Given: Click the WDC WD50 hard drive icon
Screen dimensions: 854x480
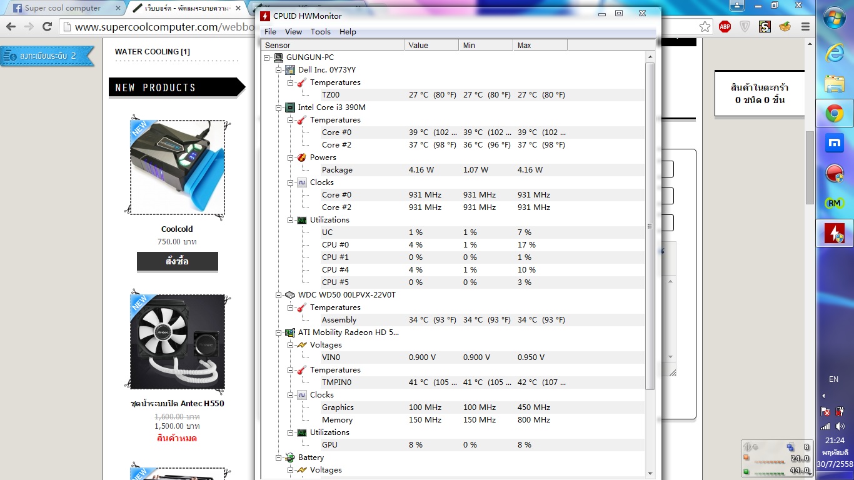Looking at the screenshot, I should pos(290,295).
